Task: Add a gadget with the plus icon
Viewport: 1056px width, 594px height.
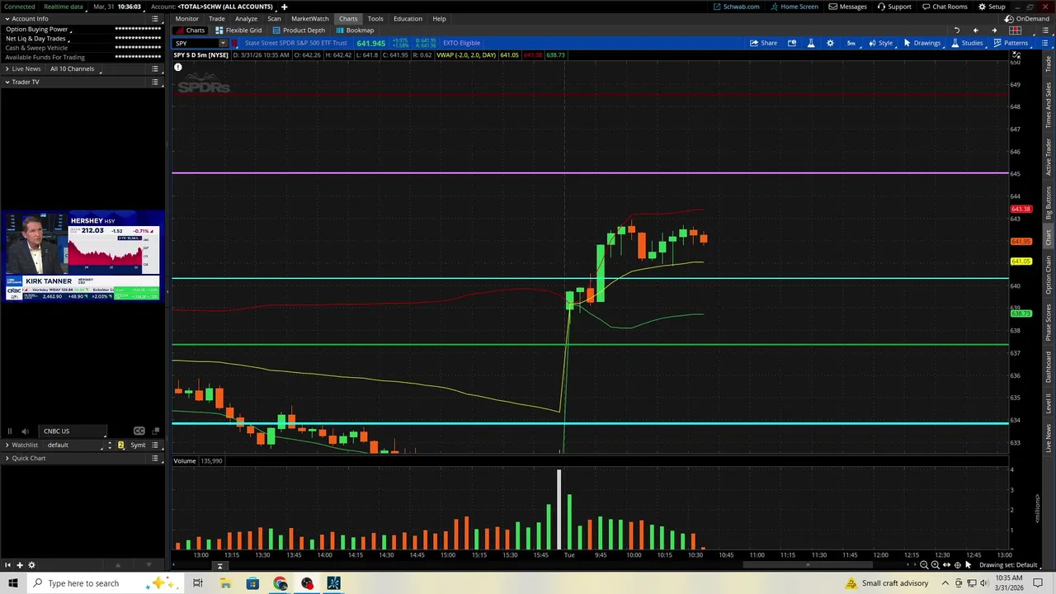Action: (x=20, y=565)
